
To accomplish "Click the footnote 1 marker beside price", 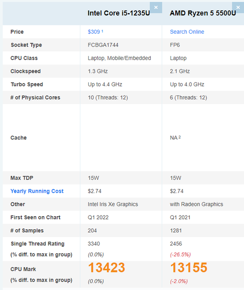I will pos(102,31).
